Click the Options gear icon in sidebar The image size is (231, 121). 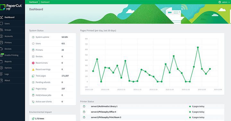point(1,68)
